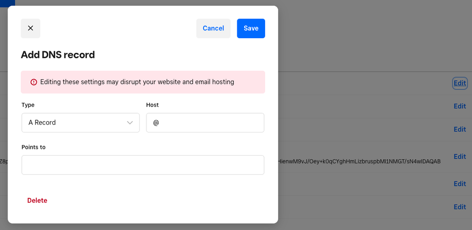472x230 pixels.
Task: Open the Type dropdown showing A Record
Action: (80, 123)
